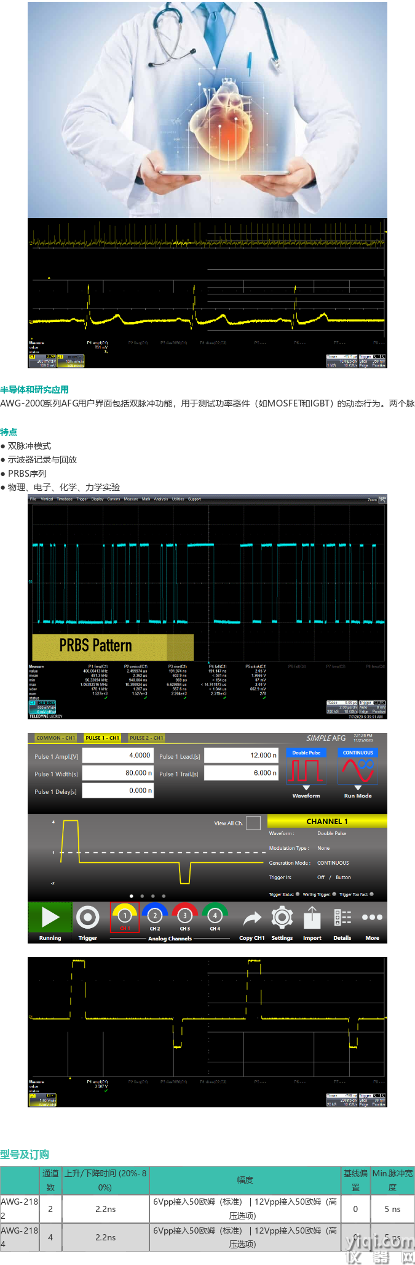This screenshot has height=1265, width=415.
Task: Click the green Running play button
Action: [50, 918]
